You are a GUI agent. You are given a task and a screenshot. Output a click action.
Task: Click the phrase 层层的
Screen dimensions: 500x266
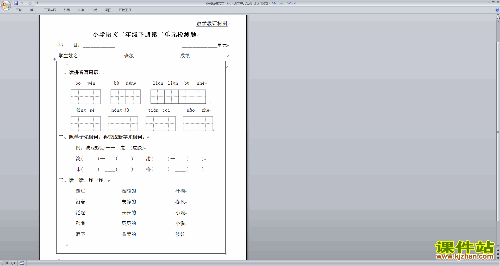pos(129,223)
